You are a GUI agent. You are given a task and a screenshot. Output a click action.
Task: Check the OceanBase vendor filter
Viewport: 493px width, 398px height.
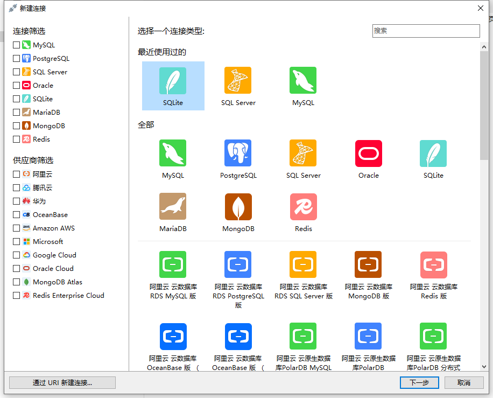[x=16, y=214]
